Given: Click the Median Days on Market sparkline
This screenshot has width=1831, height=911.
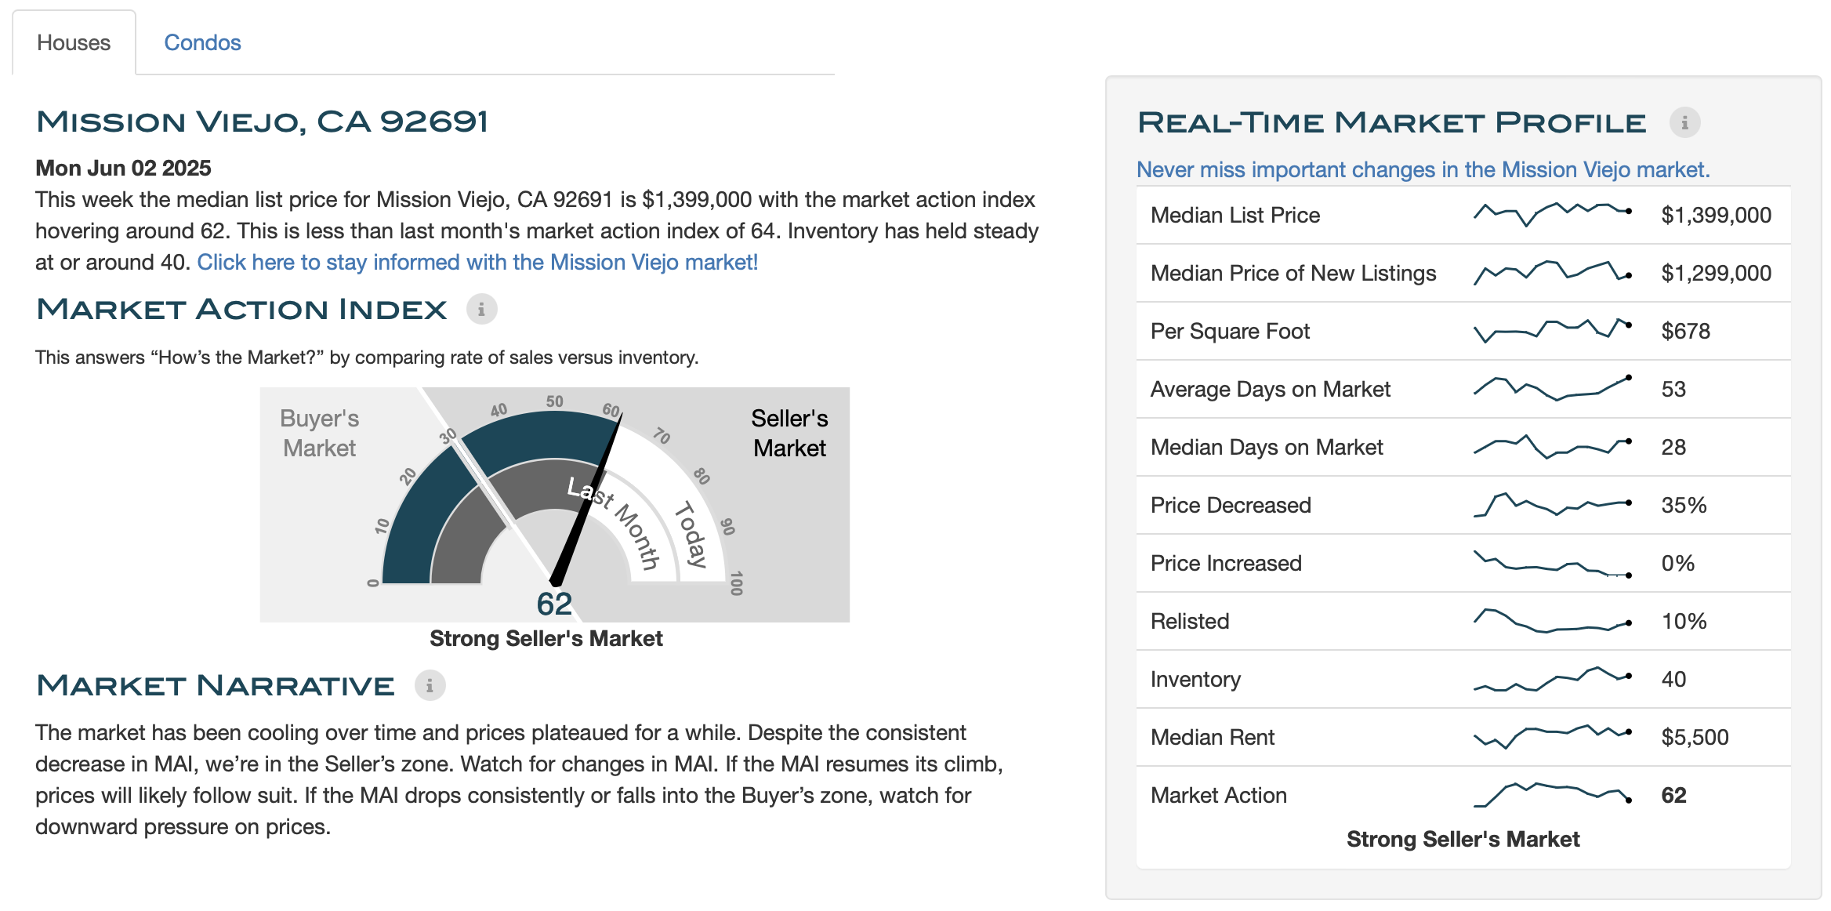Looking at the screenshot, I should 1552,447.
